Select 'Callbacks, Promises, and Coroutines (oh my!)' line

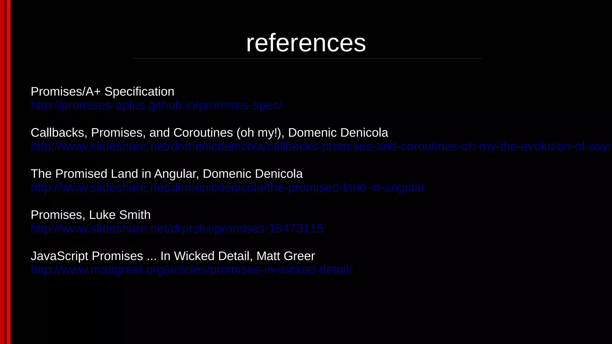point(209,133)
